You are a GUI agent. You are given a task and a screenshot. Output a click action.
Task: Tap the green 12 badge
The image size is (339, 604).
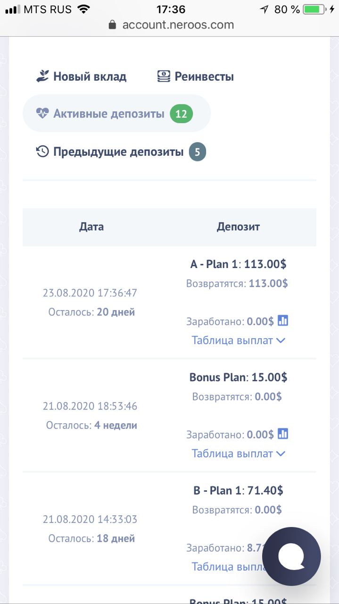(182, 114)
